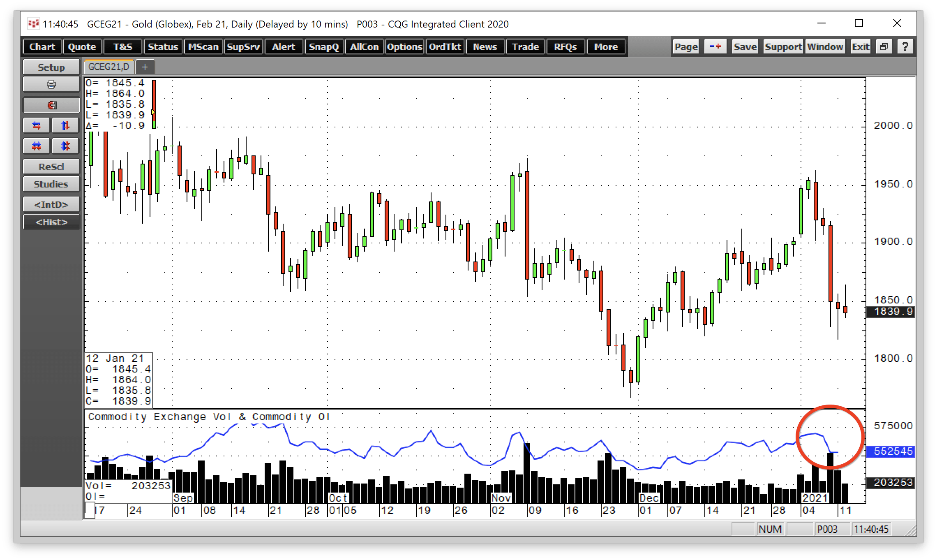
Task: Click the vertical blue-red arrows expand icon
Action: [65, 125]
